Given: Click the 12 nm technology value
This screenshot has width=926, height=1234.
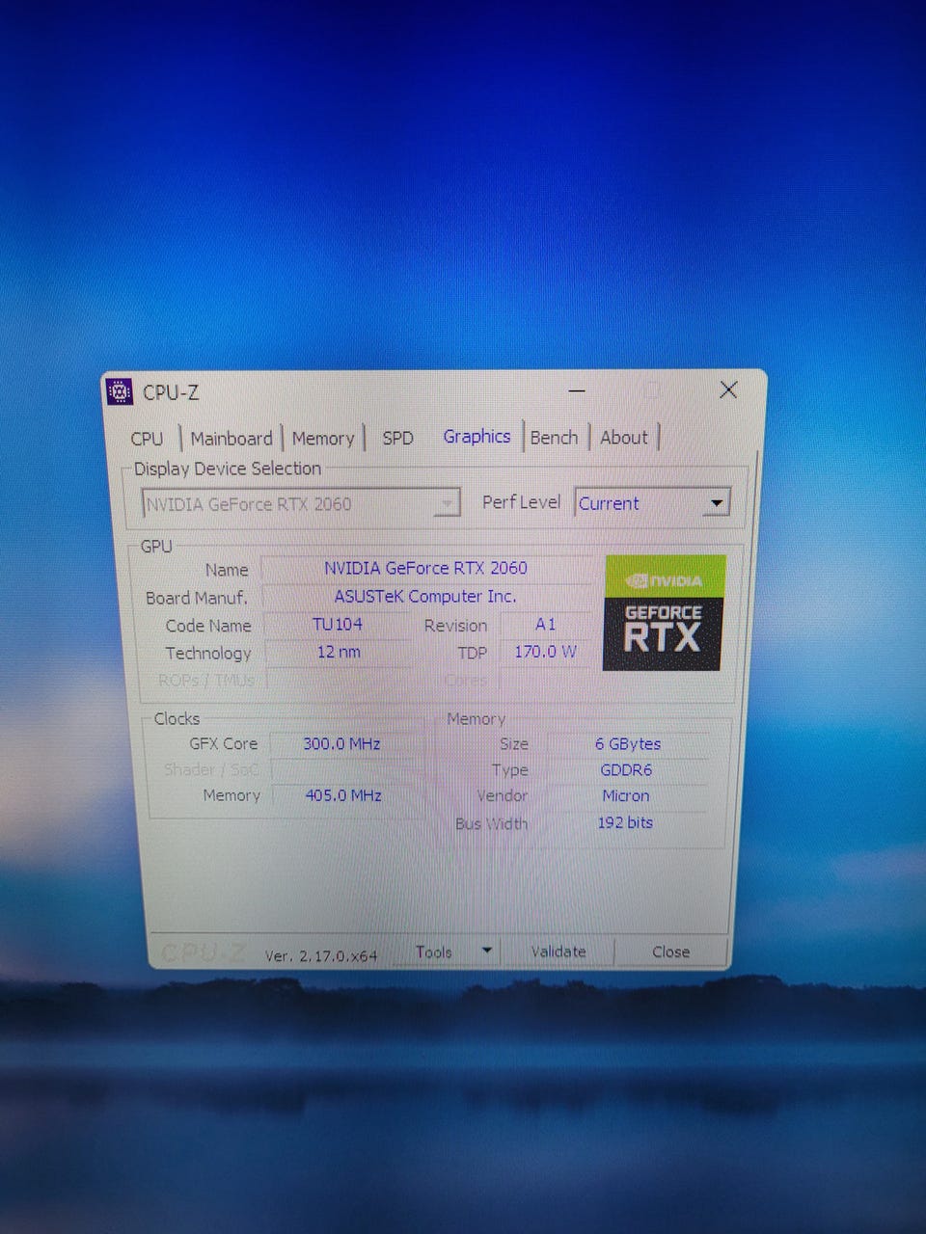Looking at the screenshot, I should click(x=339, y=652).
